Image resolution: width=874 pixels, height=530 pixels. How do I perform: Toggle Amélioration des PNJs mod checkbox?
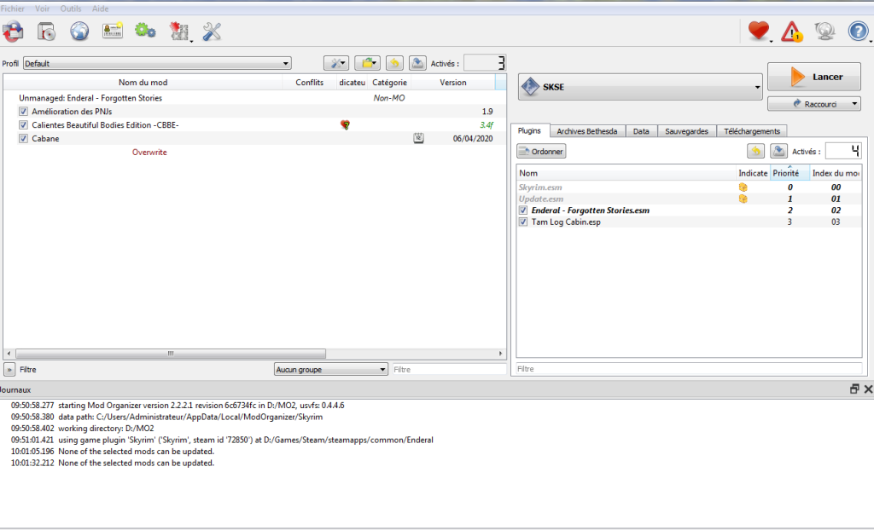click(x=23, y=112)
